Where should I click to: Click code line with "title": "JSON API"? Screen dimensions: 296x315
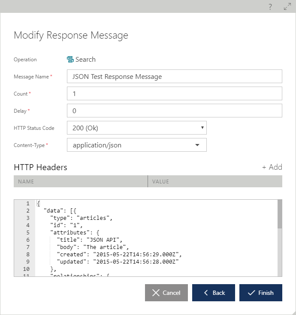90,240
